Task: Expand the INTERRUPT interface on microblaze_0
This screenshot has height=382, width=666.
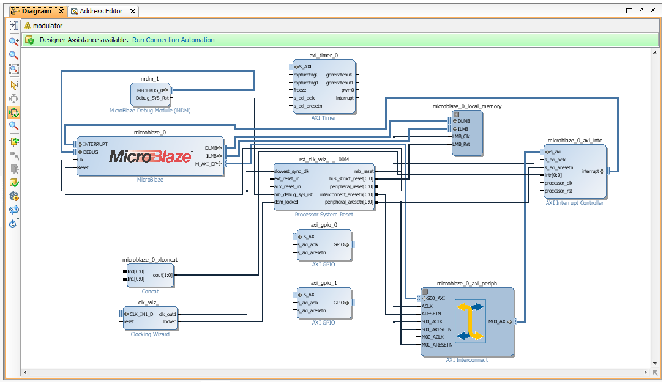Action: point(80,145)
